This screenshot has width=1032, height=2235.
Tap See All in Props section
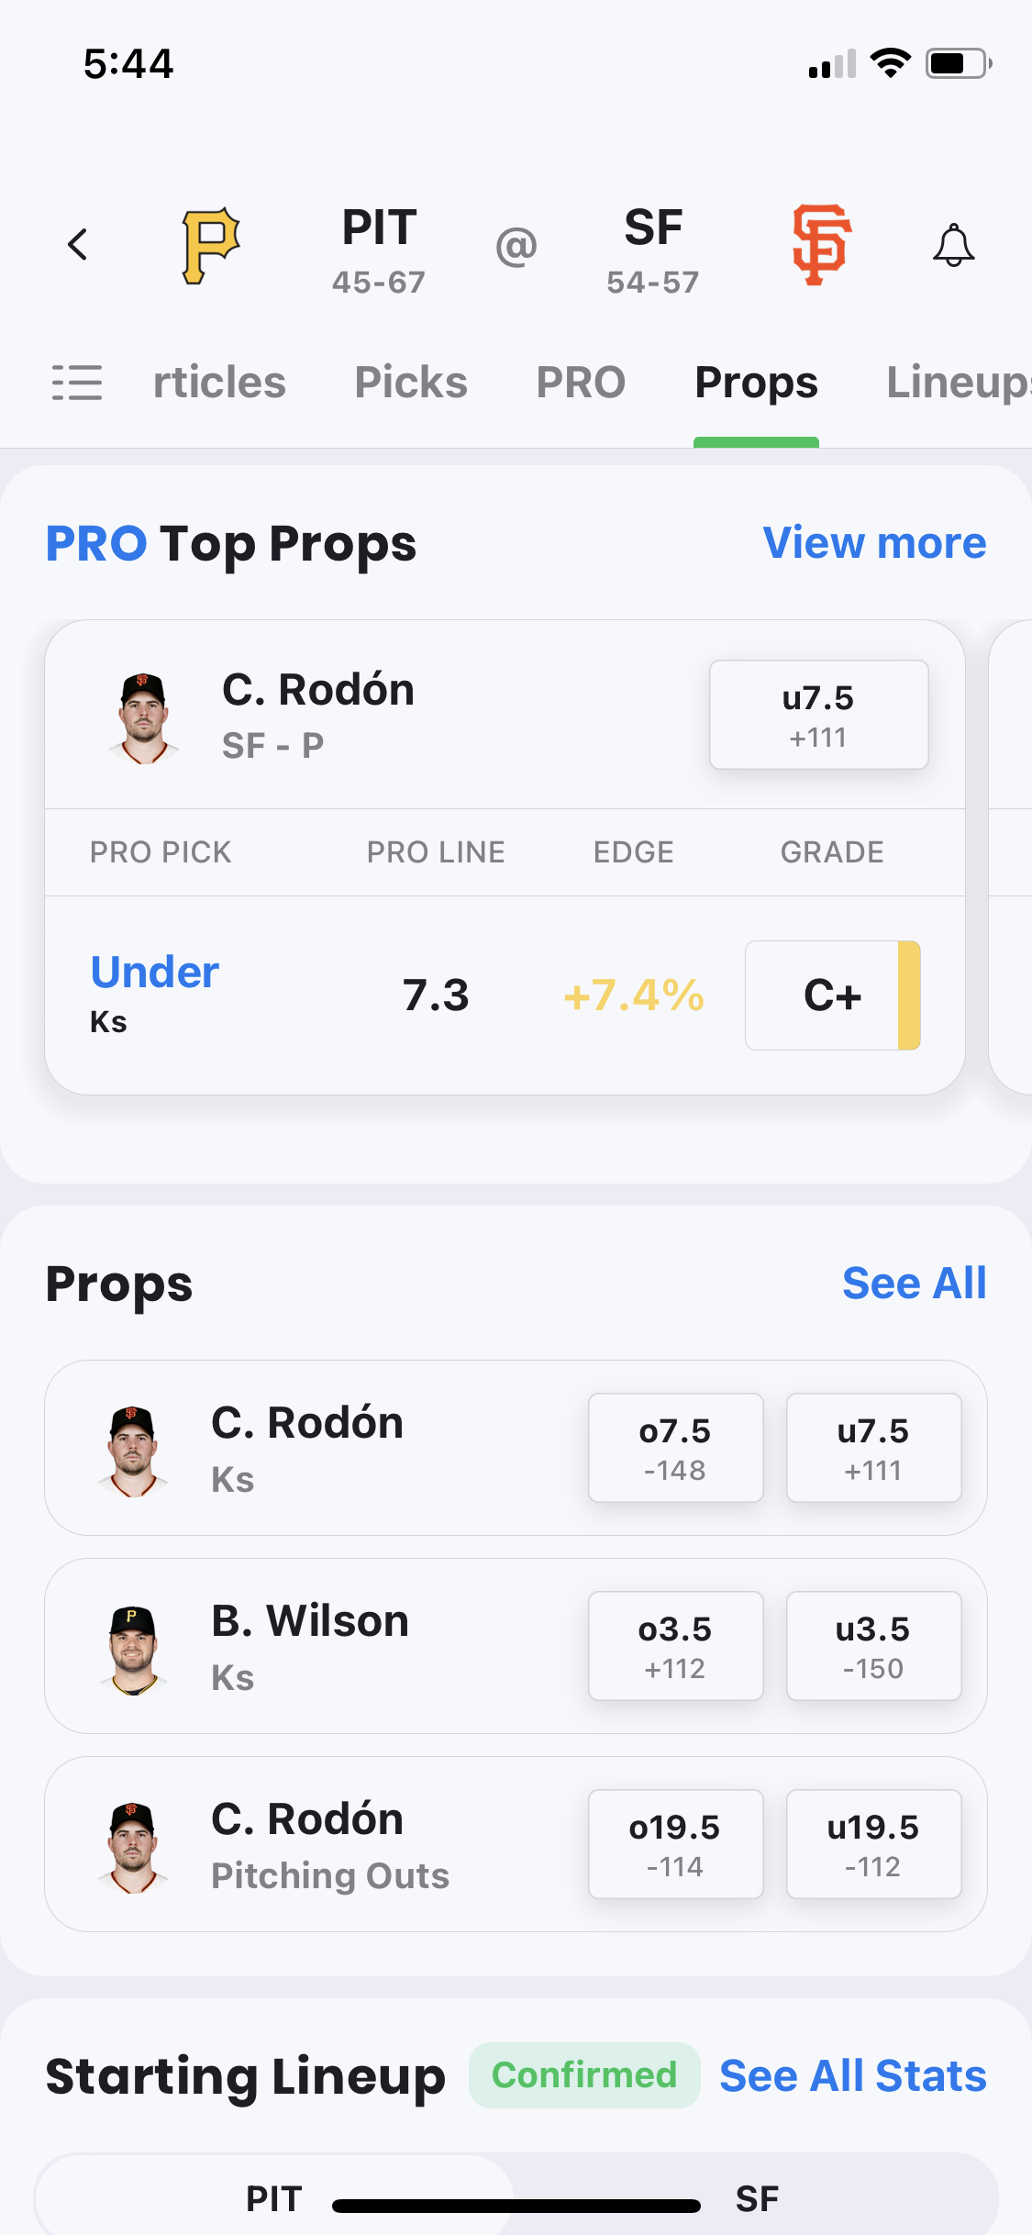[915, 1283]
